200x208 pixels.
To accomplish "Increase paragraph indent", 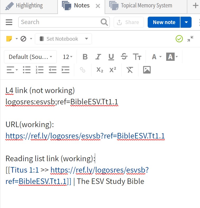I will tap(66, 70).
